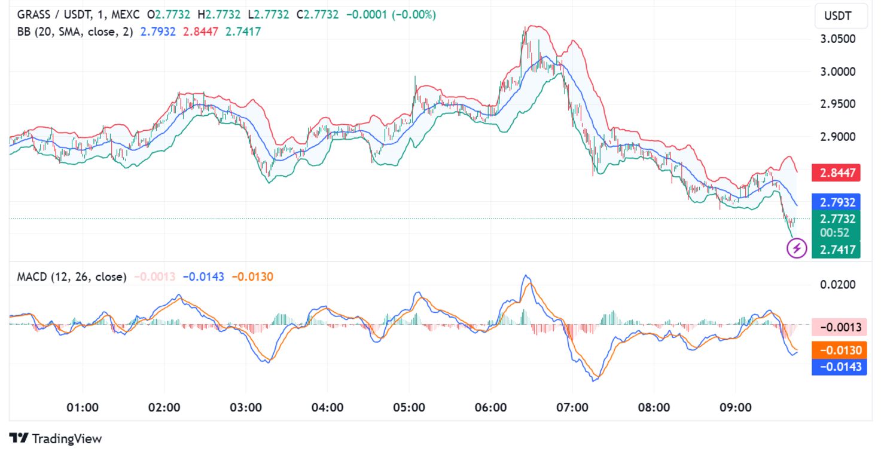Select the BB (20, SMA, close, 2) indicator legend
This screenshot has height=455, width=881.
click(75, 32)
